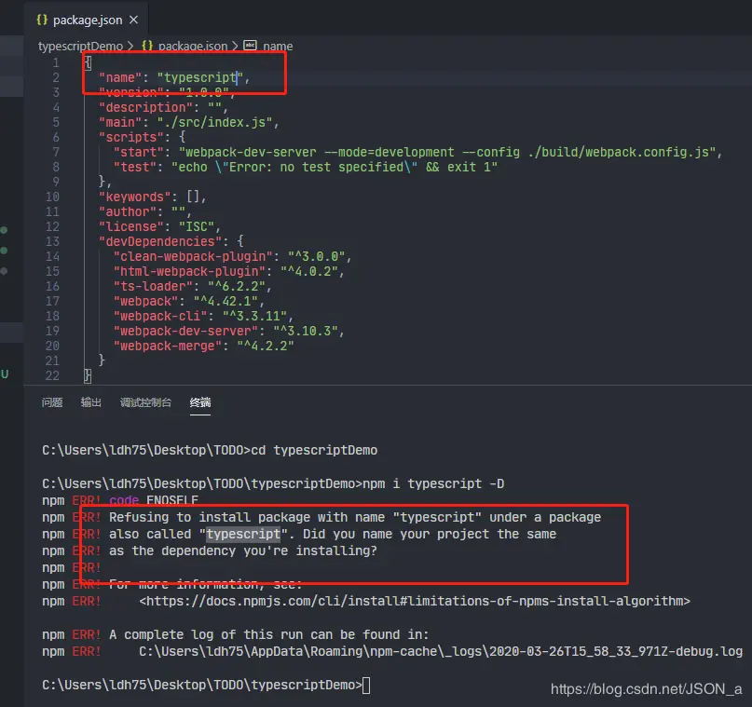Click the closing brace on line 22
752x707 pixels.
point(88,375)
